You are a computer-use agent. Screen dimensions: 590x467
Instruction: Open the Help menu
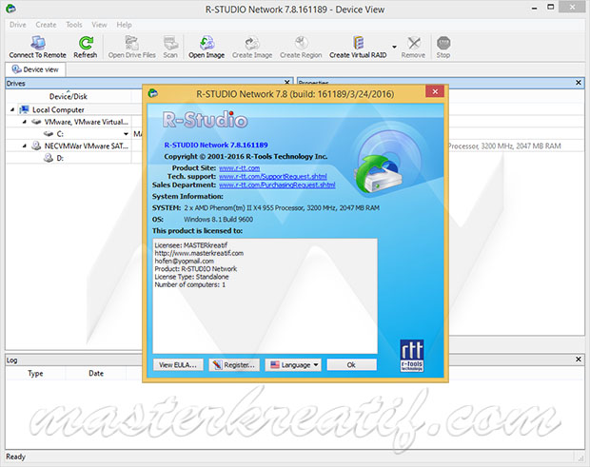124,25
